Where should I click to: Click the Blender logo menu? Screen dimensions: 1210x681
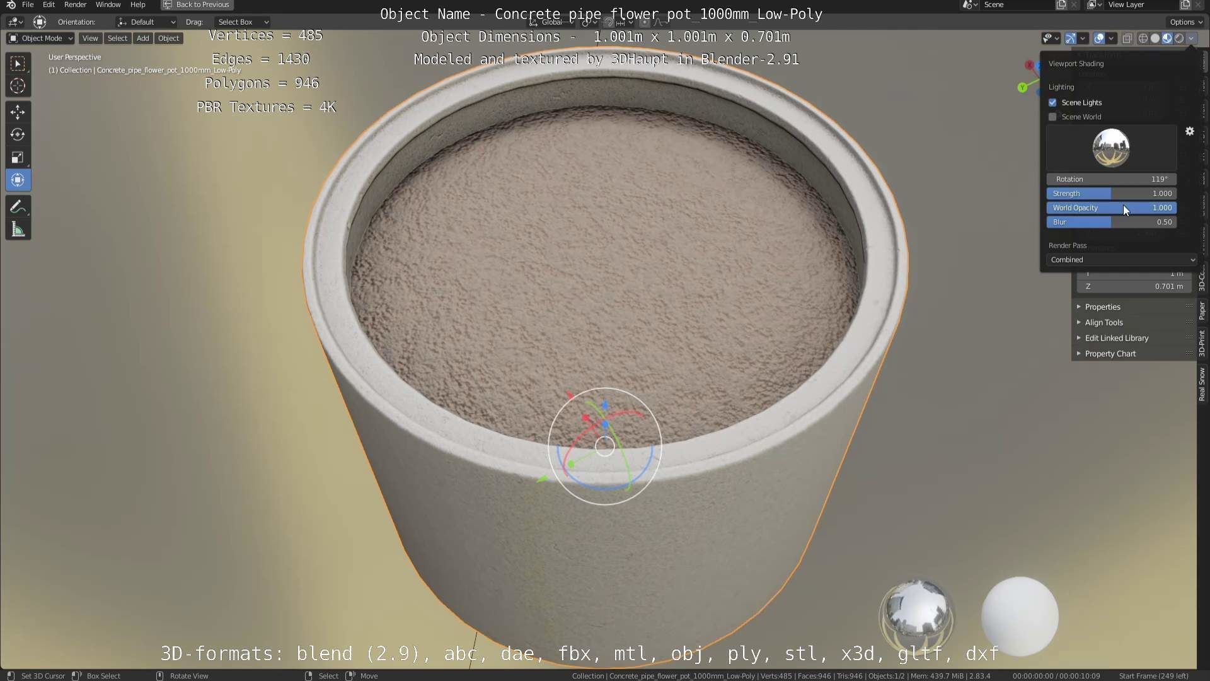(11, 4)
